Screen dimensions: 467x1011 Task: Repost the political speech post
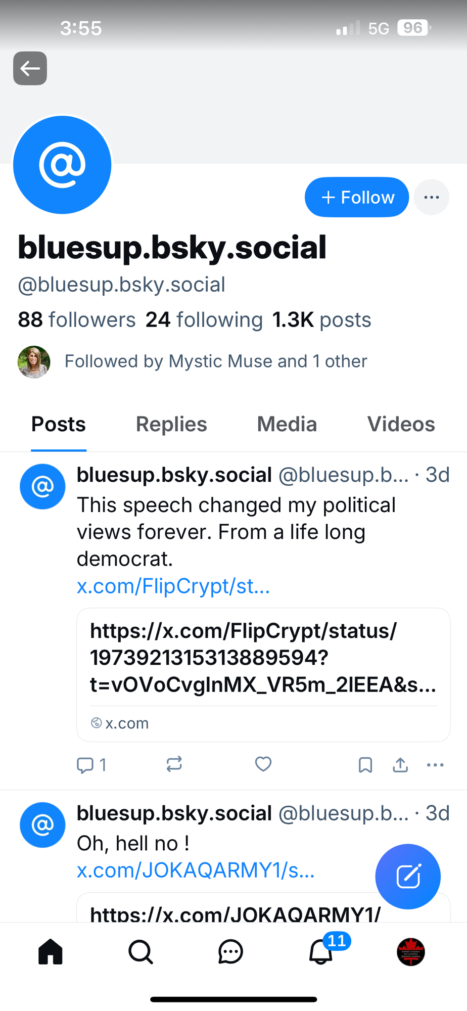(174, 764)
